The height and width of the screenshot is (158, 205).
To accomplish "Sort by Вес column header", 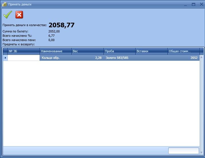I will [87, 51].
